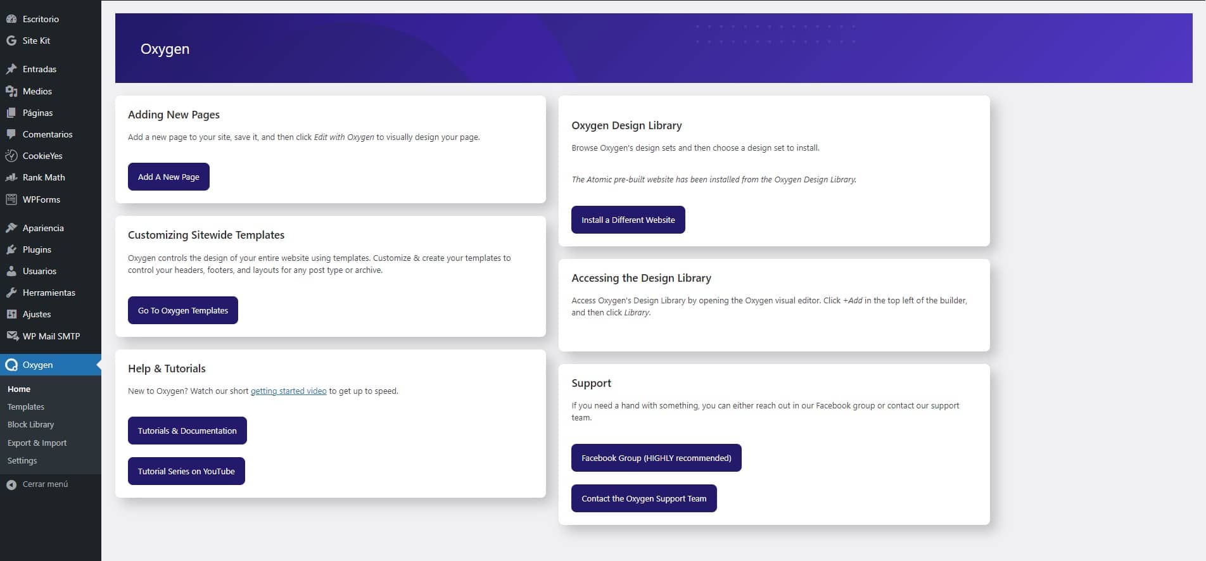This screenshot has width=1206, height=561.
Task: Open the Entradas menu item
Action: click(51, 69)
